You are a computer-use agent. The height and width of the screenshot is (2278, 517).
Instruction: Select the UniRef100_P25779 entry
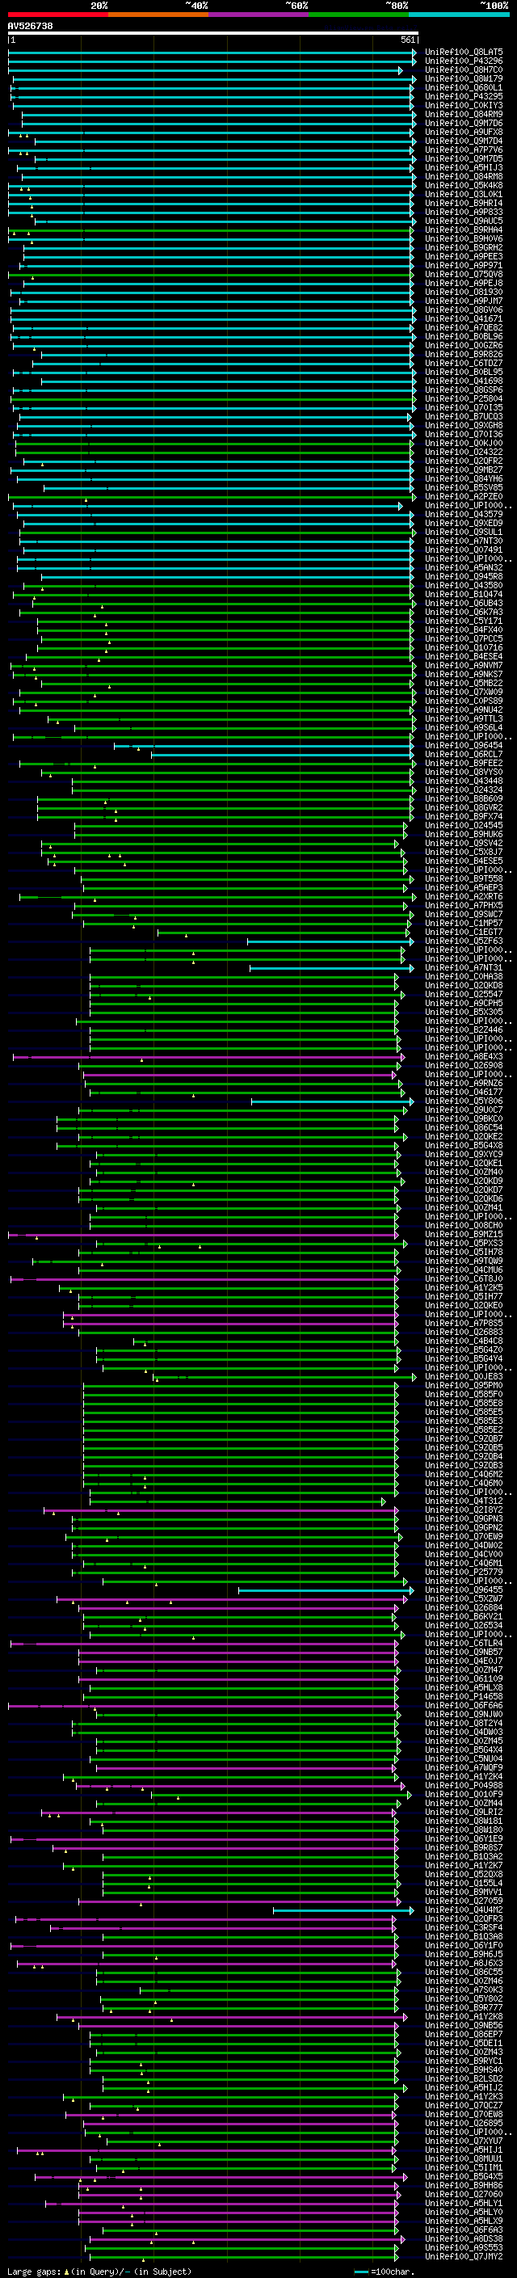[x=464, y=1573]
